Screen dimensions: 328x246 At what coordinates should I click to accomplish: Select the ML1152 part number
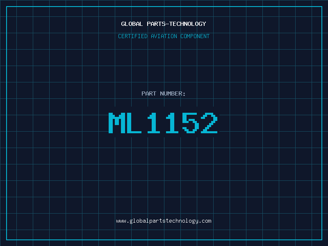pyautogui.click(x=163, y=123)
